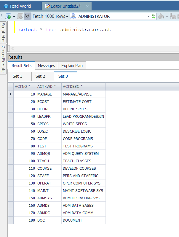
Task: Click the OPERAT keyword cell
Action: [x=49, y=183]
